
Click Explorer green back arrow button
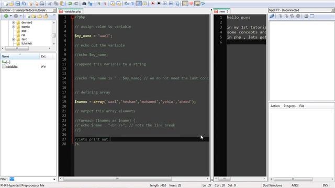pos(6,16)
